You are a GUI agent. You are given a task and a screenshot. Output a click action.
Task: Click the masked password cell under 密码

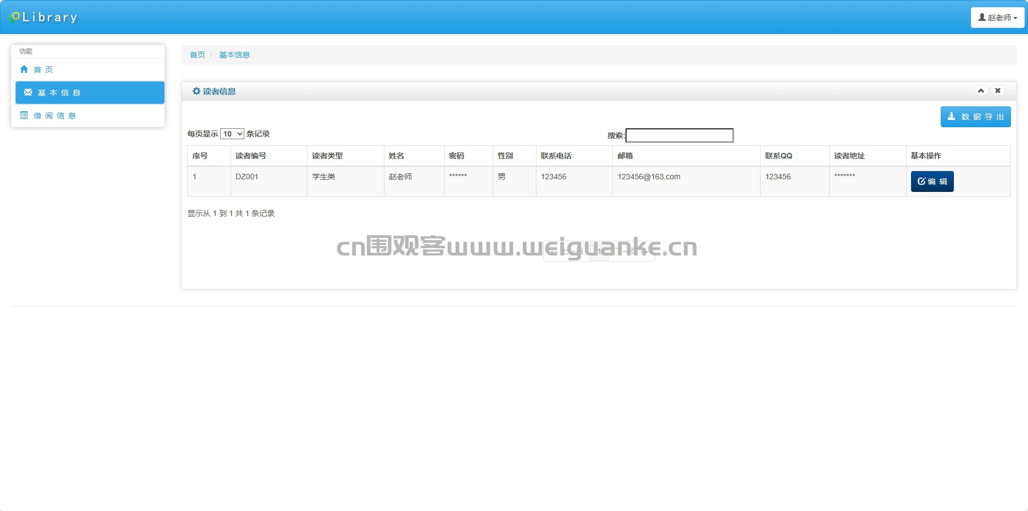pyautogui.click(x=468, y=181)
